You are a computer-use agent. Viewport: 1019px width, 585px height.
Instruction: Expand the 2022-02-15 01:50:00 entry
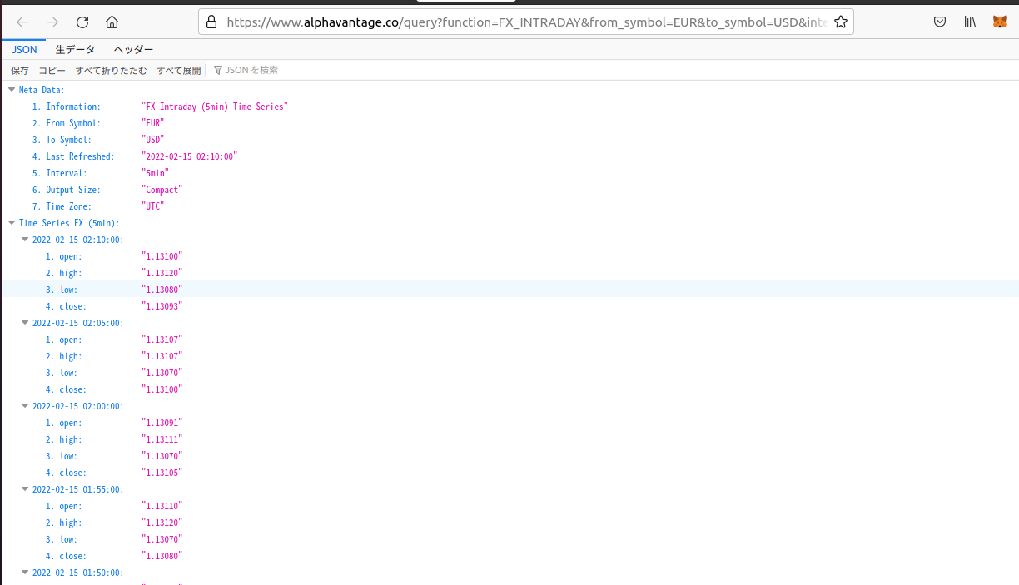(25, 572)
